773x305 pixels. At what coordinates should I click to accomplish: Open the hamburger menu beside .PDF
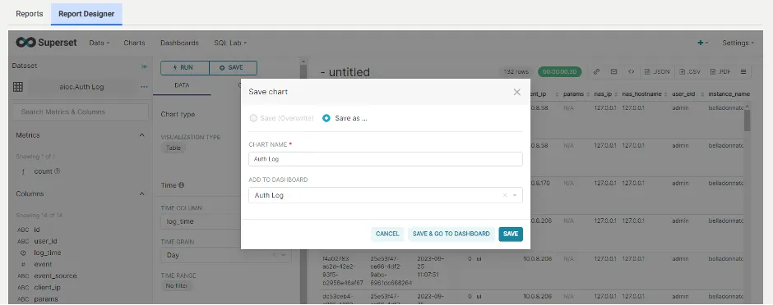click(743, 71)
